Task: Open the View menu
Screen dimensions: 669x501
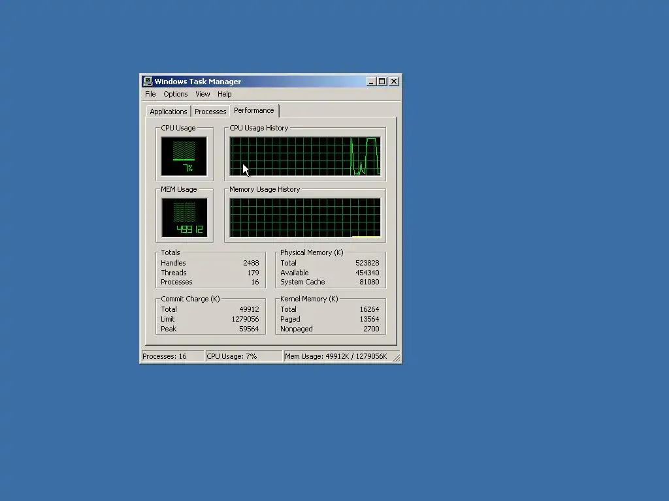Action: pos(203,94)
